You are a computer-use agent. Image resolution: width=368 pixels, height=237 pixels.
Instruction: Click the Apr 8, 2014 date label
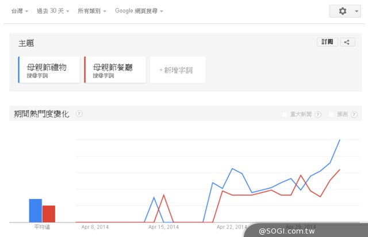coord(95,227)
